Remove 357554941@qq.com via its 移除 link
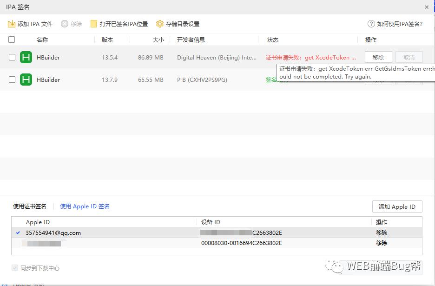 [x=381, y=233]
